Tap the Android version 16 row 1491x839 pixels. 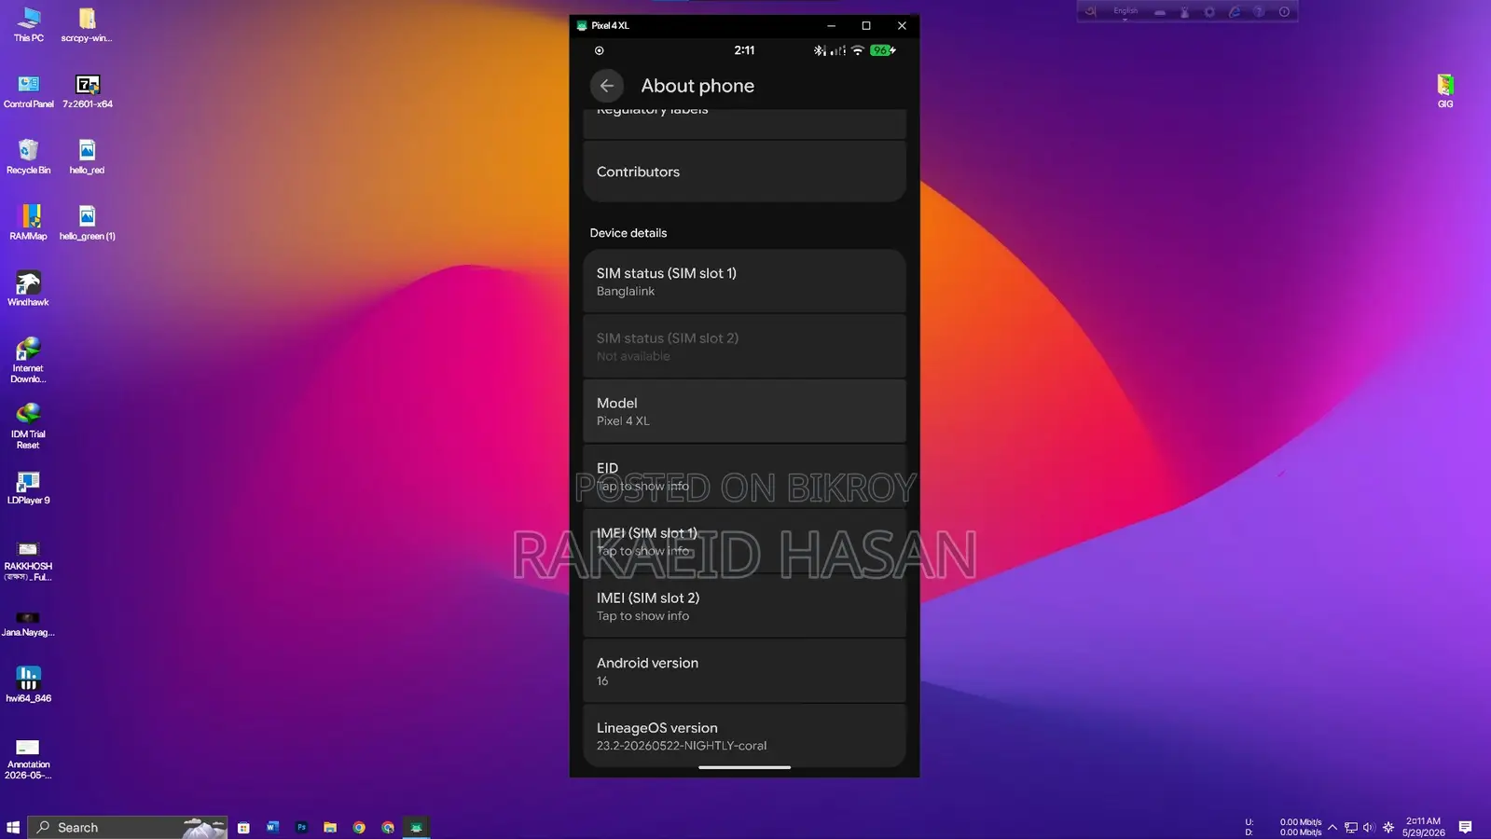tap(744, 671)
